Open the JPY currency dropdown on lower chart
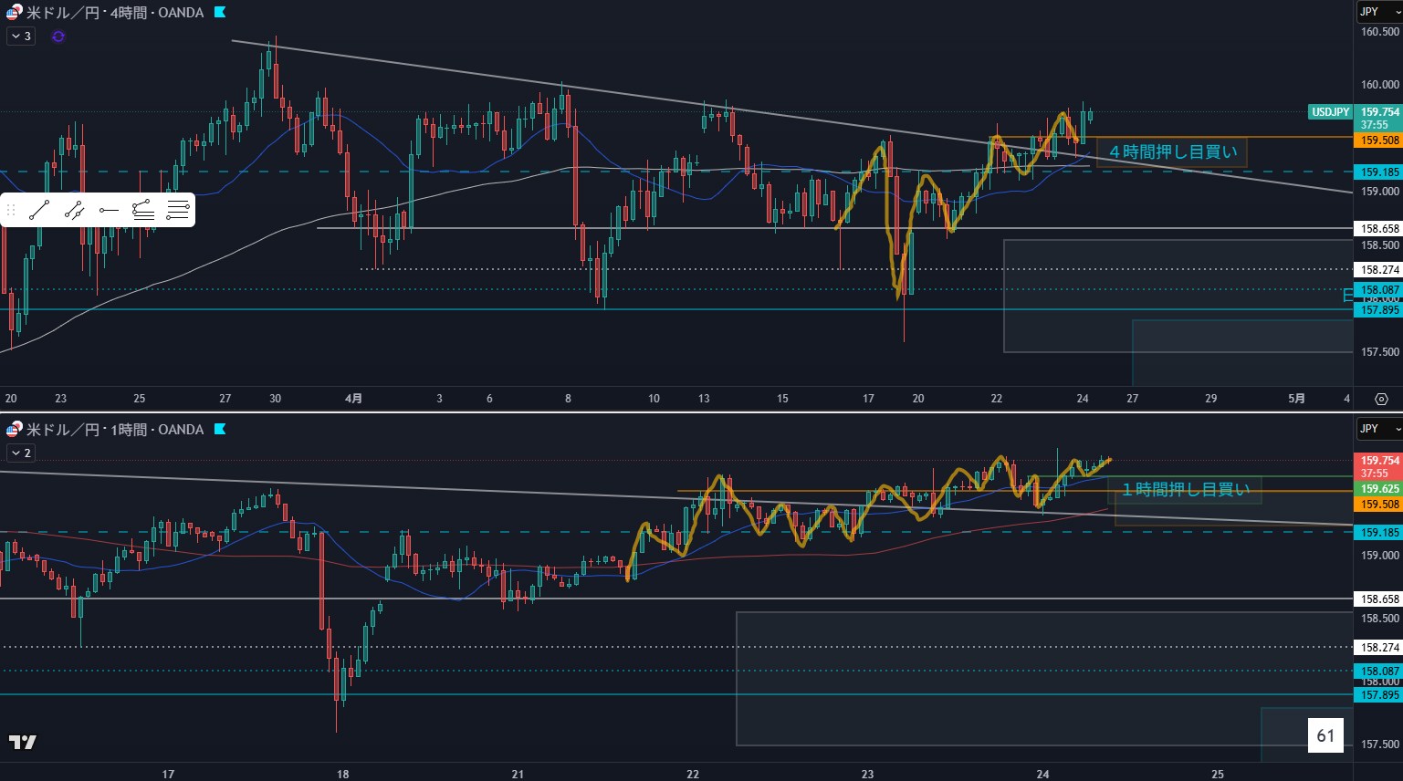The width and height of the screenshot is (1403, 781). click(1378, 428)
